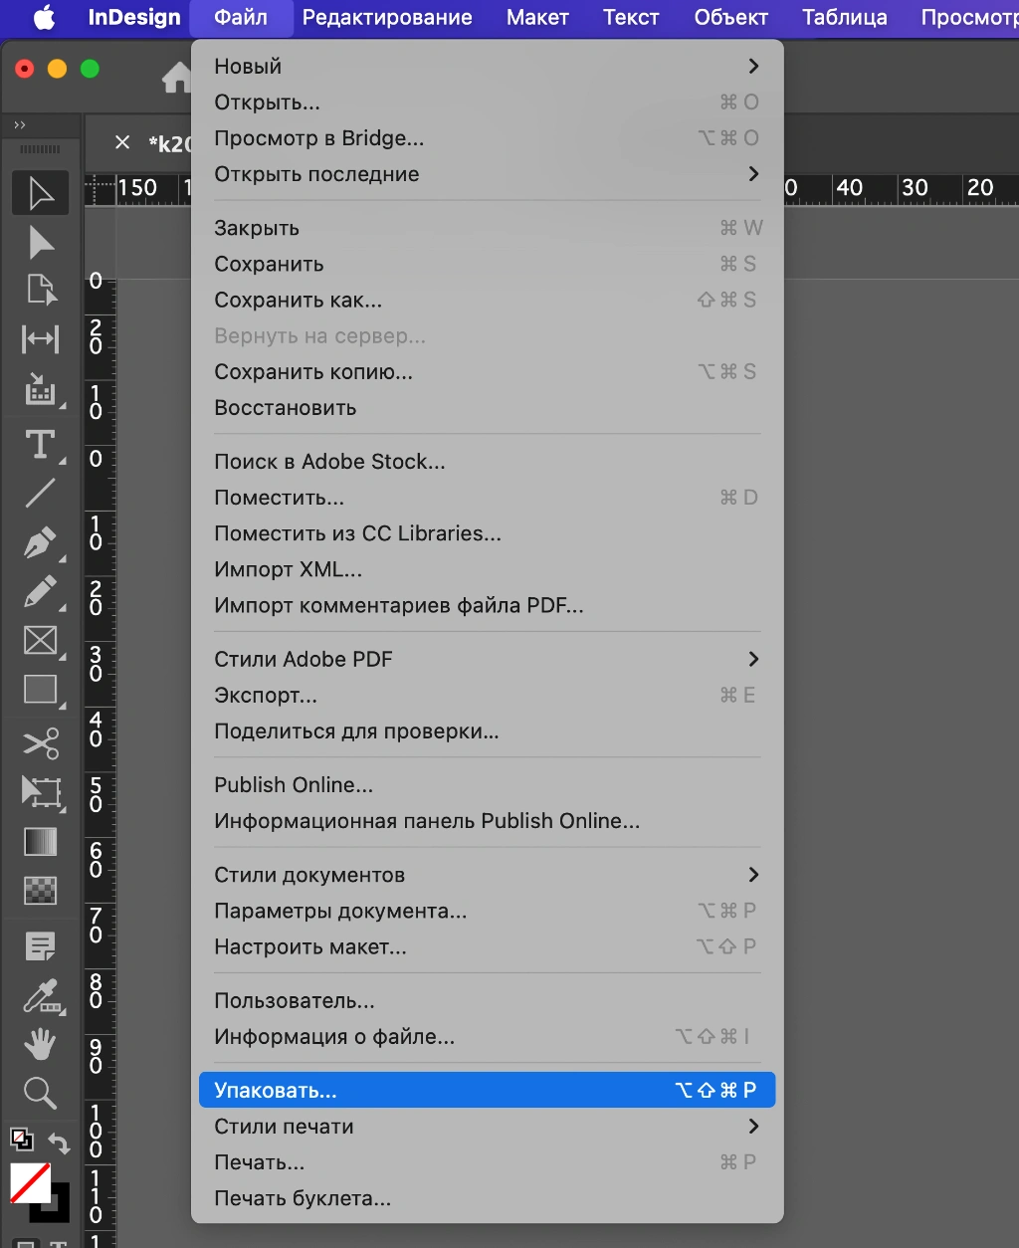
Task: Select the Pencil tool
Action: pos(41,592)
